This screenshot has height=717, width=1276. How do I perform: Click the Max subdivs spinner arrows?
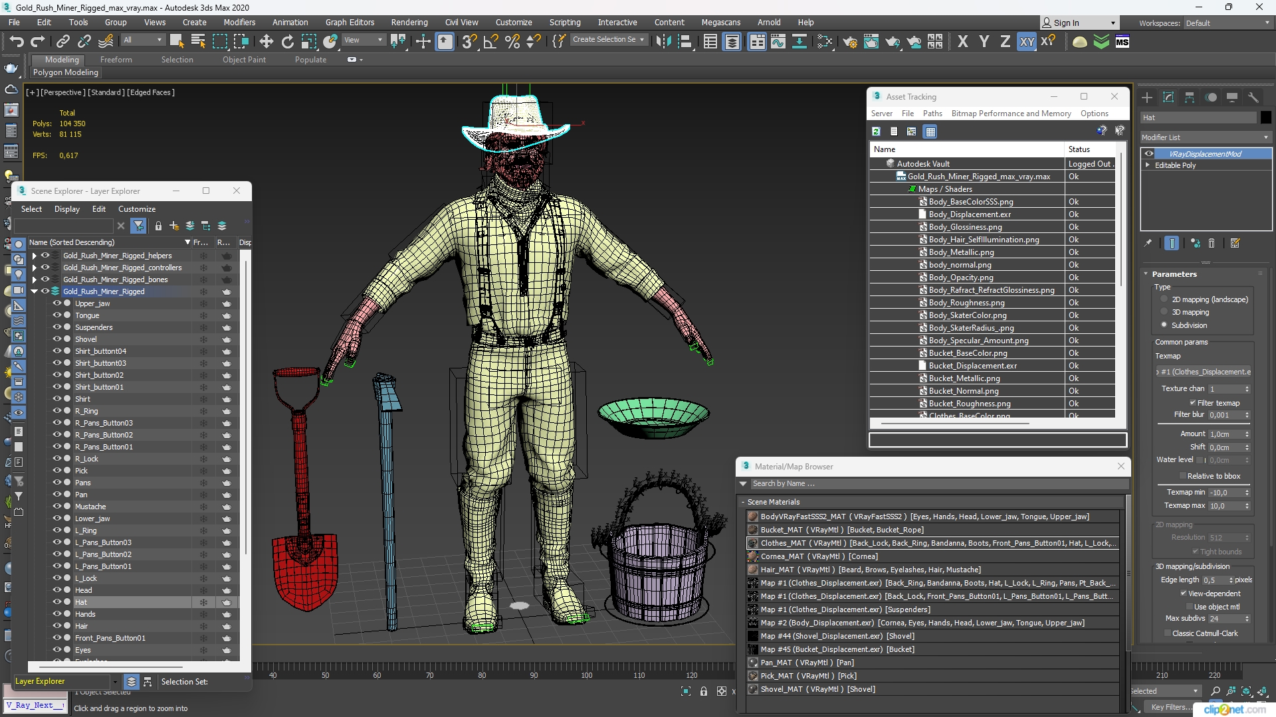click(x=1247, y=619)
